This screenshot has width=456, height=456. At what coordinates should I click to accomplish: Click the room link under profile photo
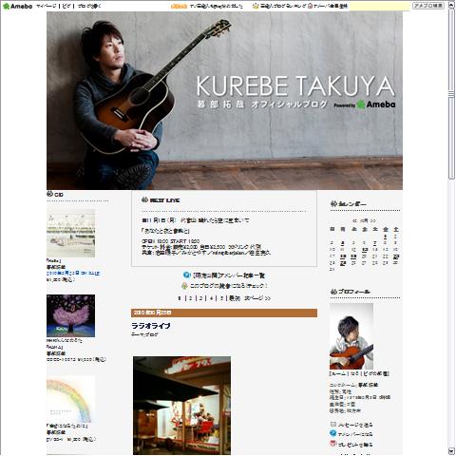click(x=338, y=373)
